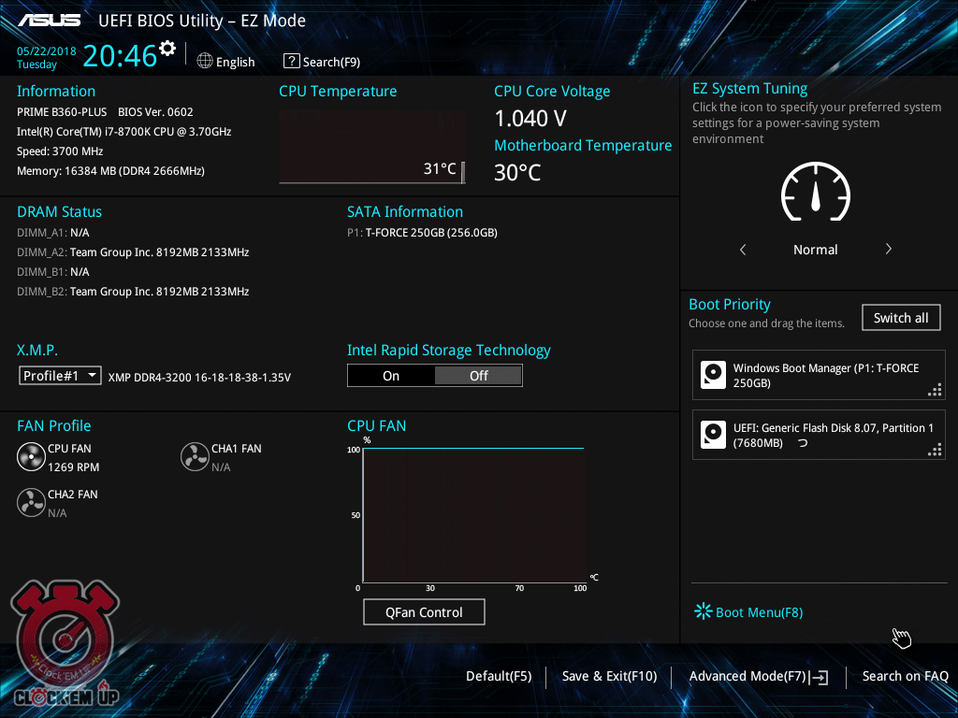This screenshot has width=958, height=718.
Task: Click Save & Exit(F10)
Action: (x=609, y=676)
